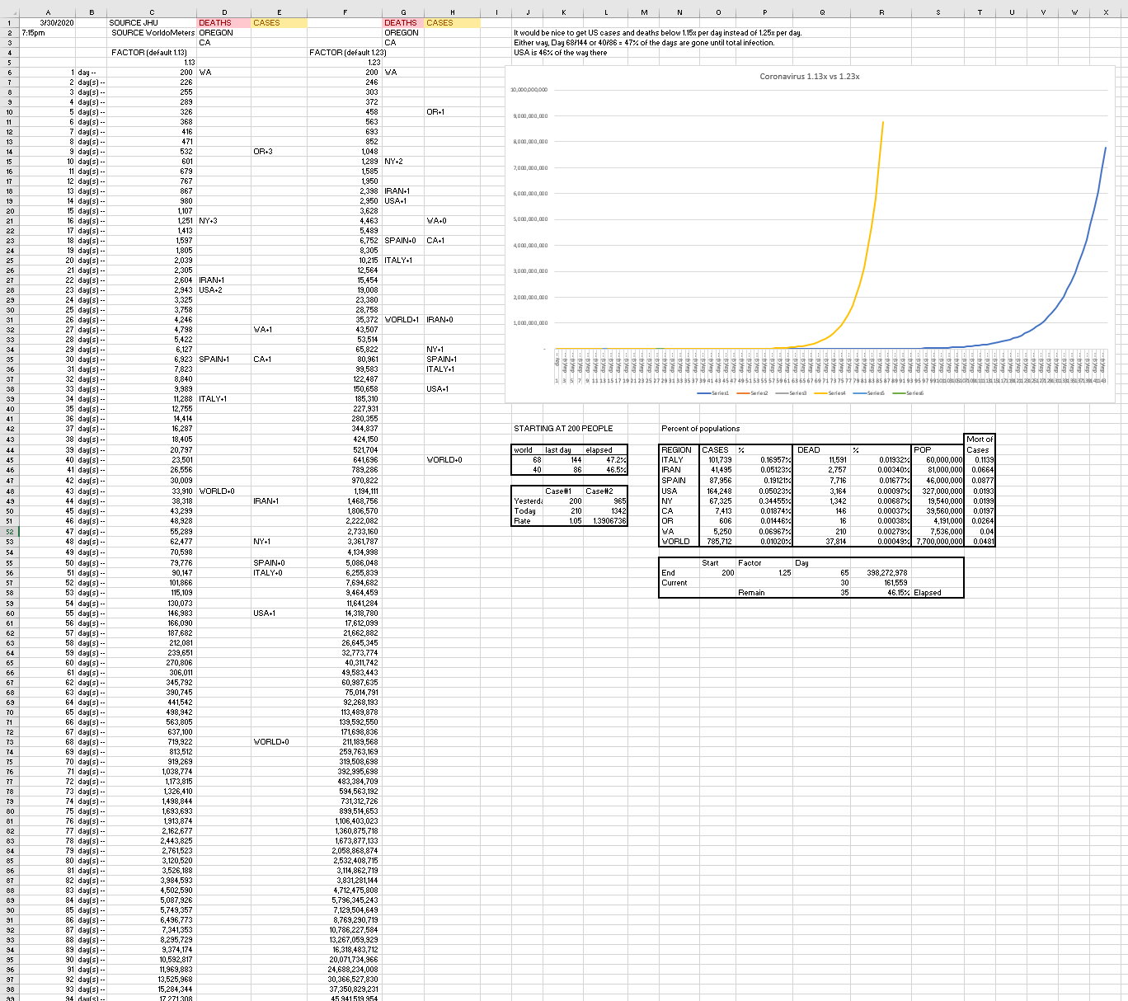Select the pink DEATHS cell in column D
The width and height of the screenshot is (1128, 1001).
223,23
